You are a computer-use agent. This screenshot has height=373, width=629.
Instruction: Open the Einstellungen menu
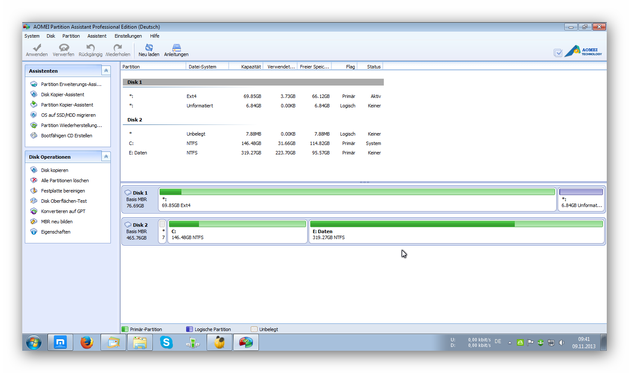click(128, 36)
